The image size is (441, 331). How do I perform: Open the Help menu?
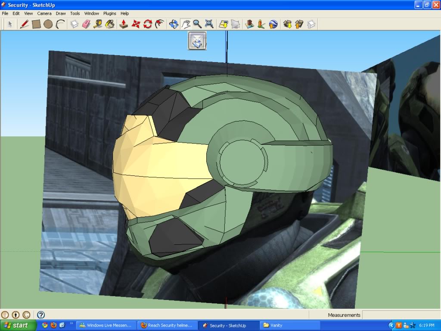[124, 13]
